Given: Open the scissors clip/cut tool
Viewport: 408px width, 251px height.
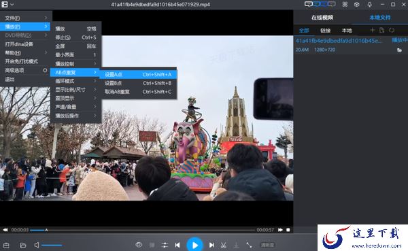Looking at the screenshot, I should click(224, 245).
